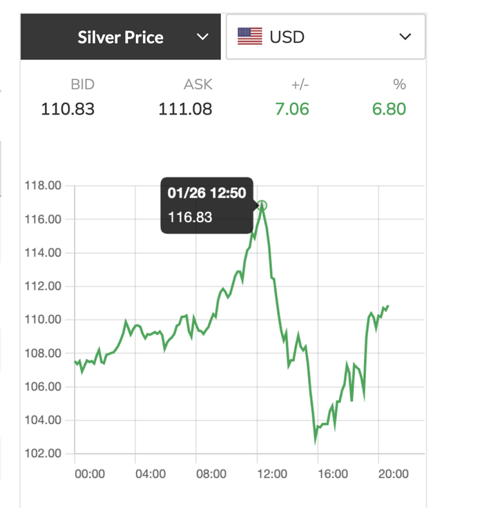Click the 01/26 12:50 chart tooltip
This screenshot has width=482, height=508.
pos(207,205)
